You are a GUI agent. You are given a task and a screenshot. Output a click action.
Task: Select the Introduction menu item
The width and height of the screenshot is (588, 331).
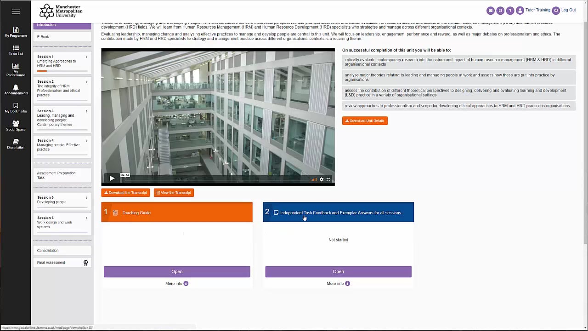[62, 26]
